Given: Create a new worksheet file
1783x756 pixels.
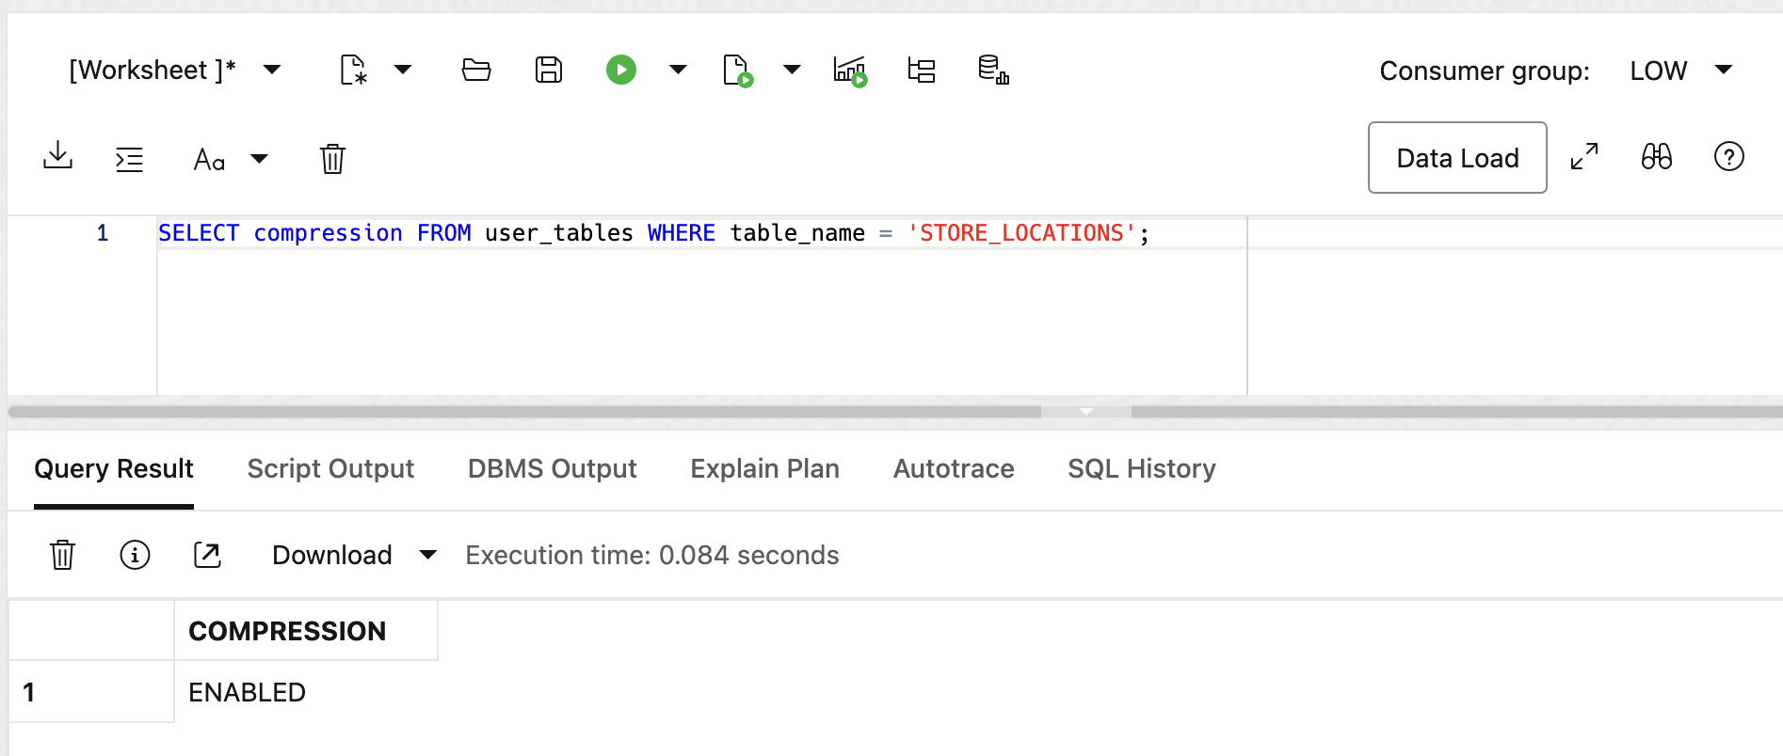Looking at the screenshot, I should (353, 70).
